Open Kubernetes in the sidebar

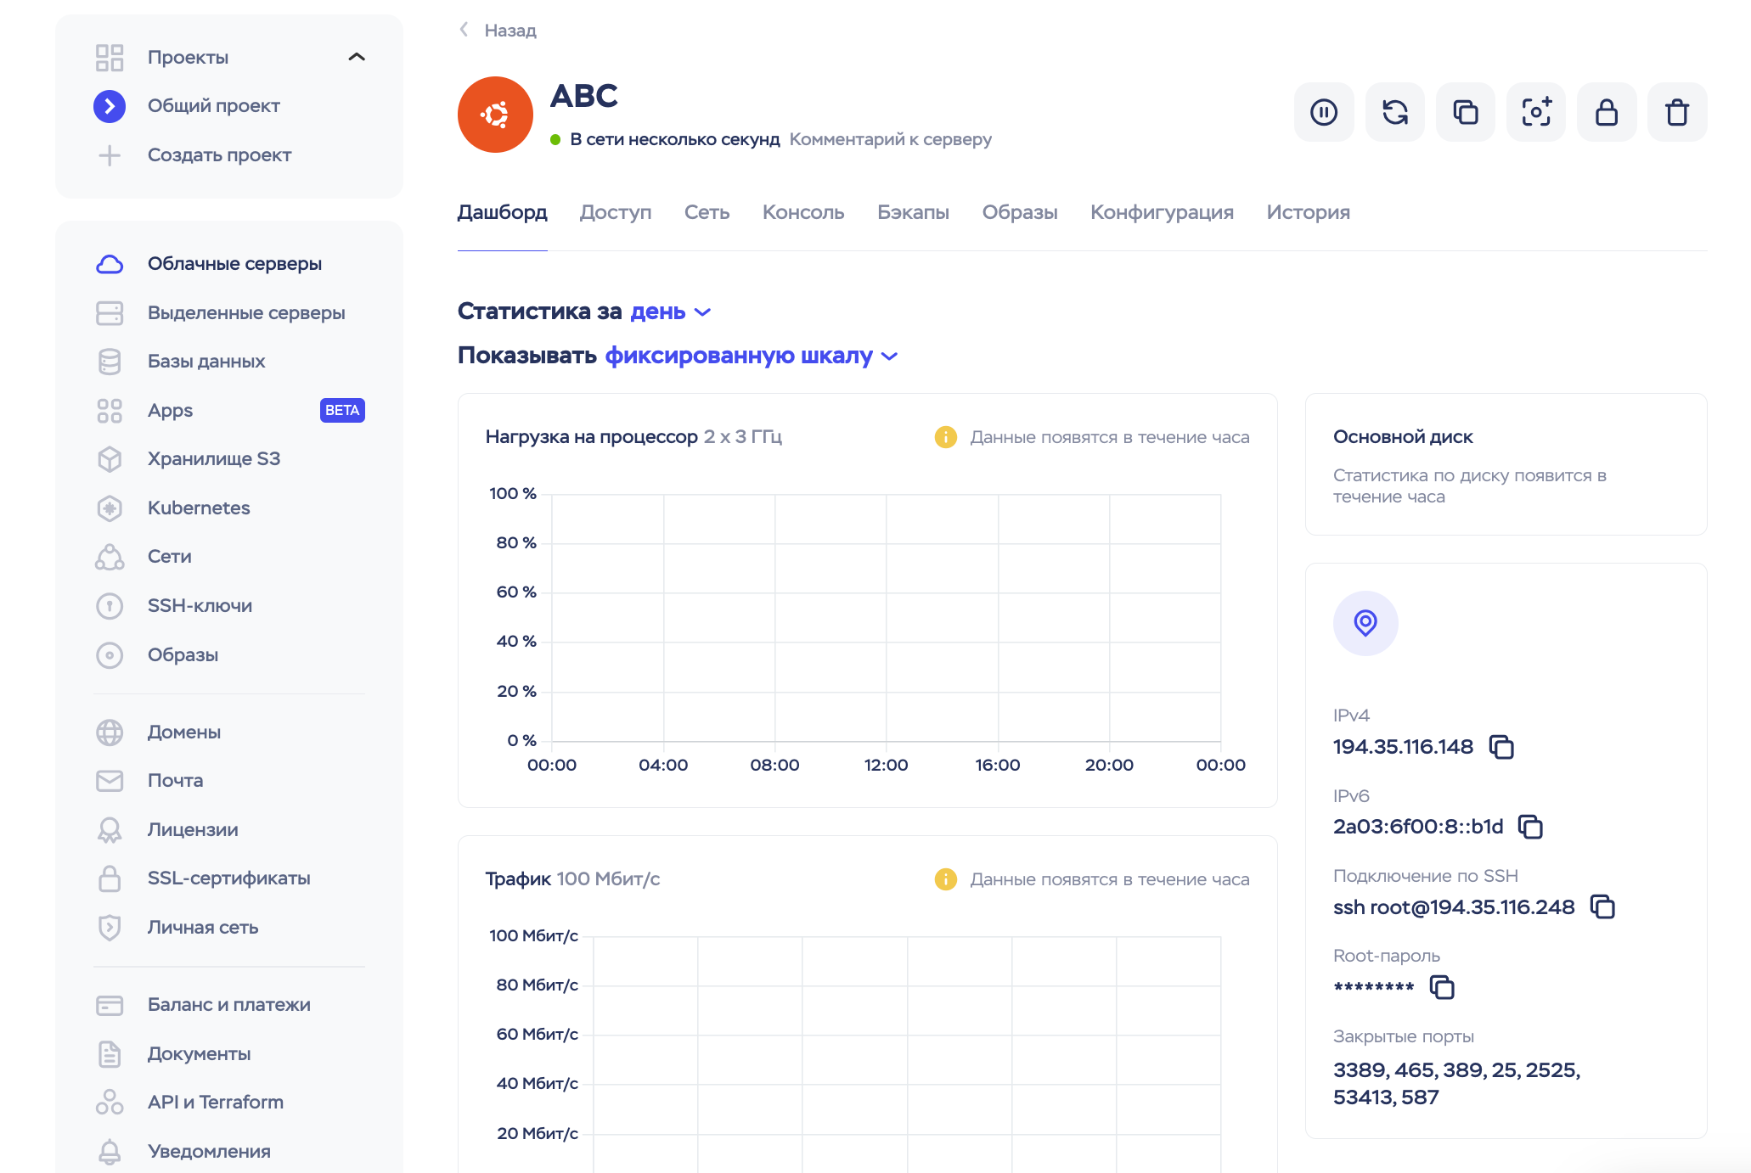199,508
